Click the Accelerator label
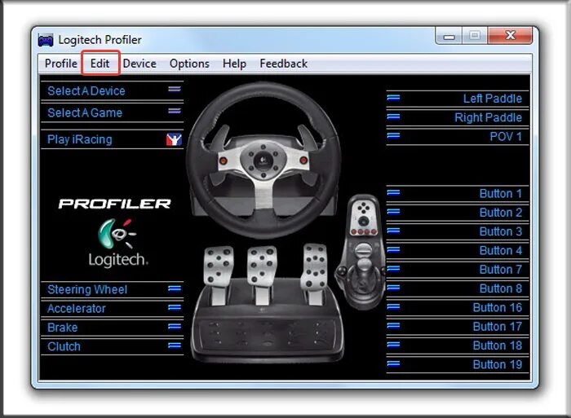The image size is (571, 418). pyautogui.click(x=77, y=309)
